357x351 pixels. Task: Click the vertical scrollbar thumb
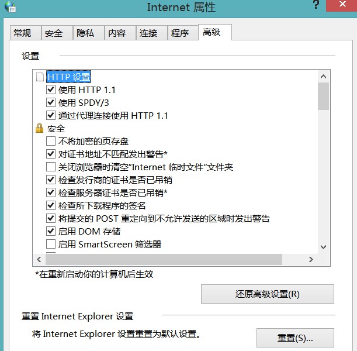(323, 96)
